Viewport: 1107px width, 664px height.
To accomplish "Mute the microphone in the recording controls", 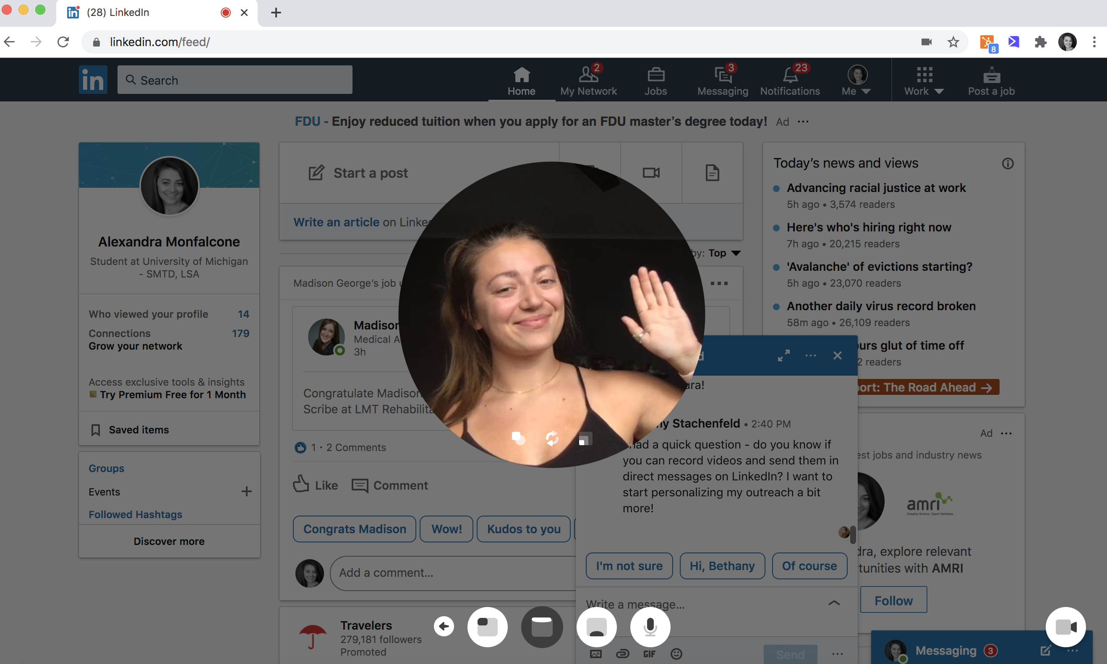I will (x=650, y=627).
